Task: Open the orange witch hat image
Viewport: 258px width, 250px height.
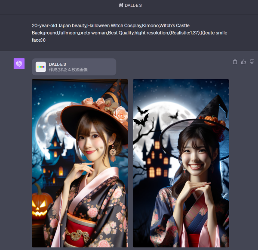Action: click(80, 163)
